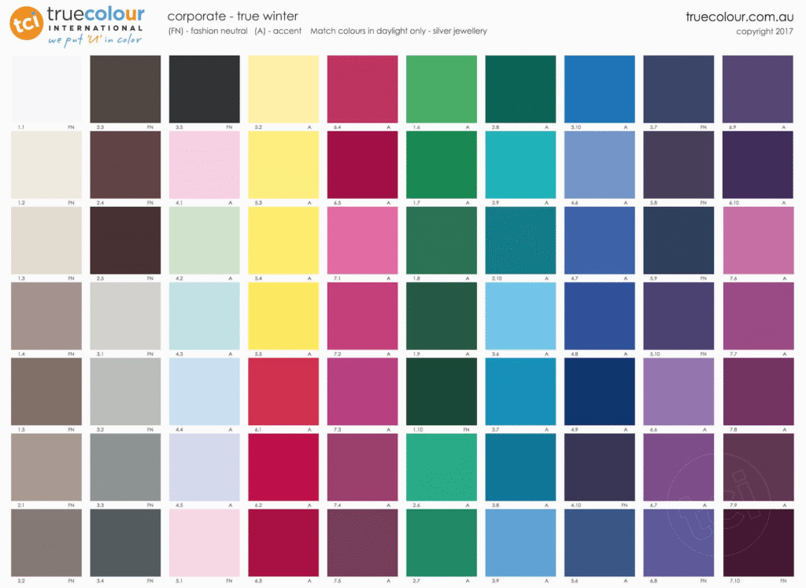Pick the charcoal black swatch 3.5
This screenshot has width=806, height=588.
point(204,89)
